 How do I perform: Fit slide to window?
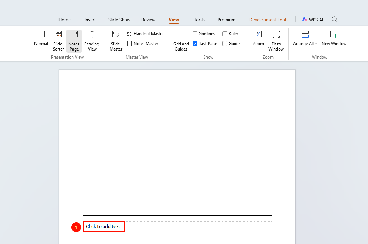pyautogui.click(x=276, y=41)
